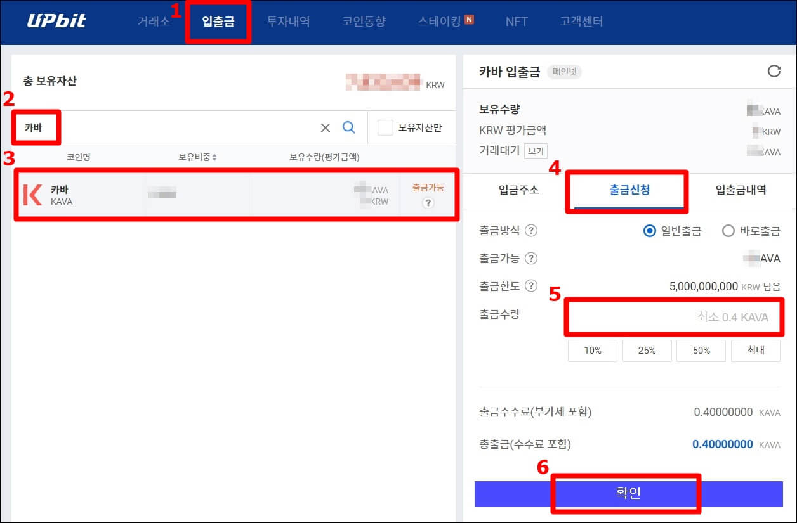
Task: Click the 출금가능 status in the KAVA row
Action: 428,188
